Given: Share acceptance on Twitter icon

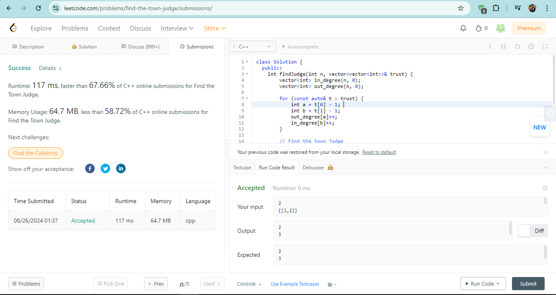Looking at the screenshot, I should point(106,169).
